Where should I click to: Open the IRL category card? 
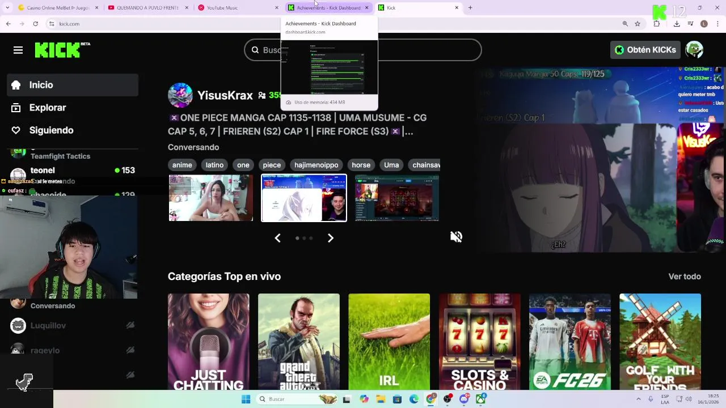[389, 342]
